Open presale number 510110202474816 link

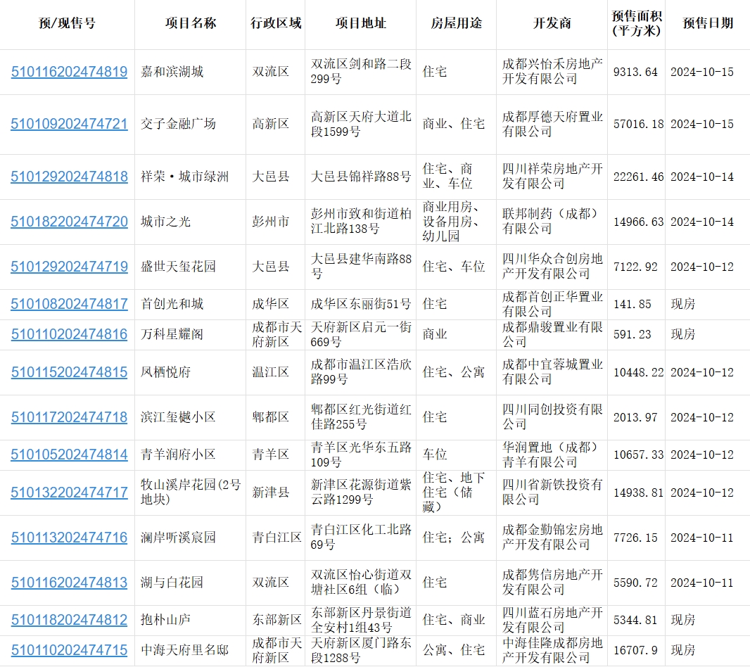[70, 334]
